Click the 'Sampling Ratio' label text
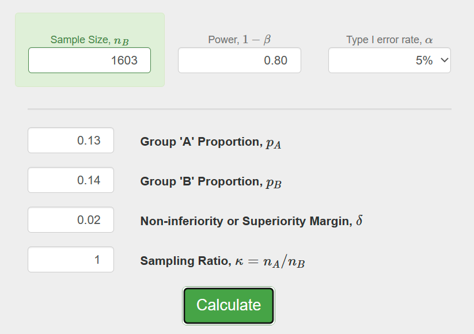The width and height of the screenshot is (474, 334). point(184,261)
